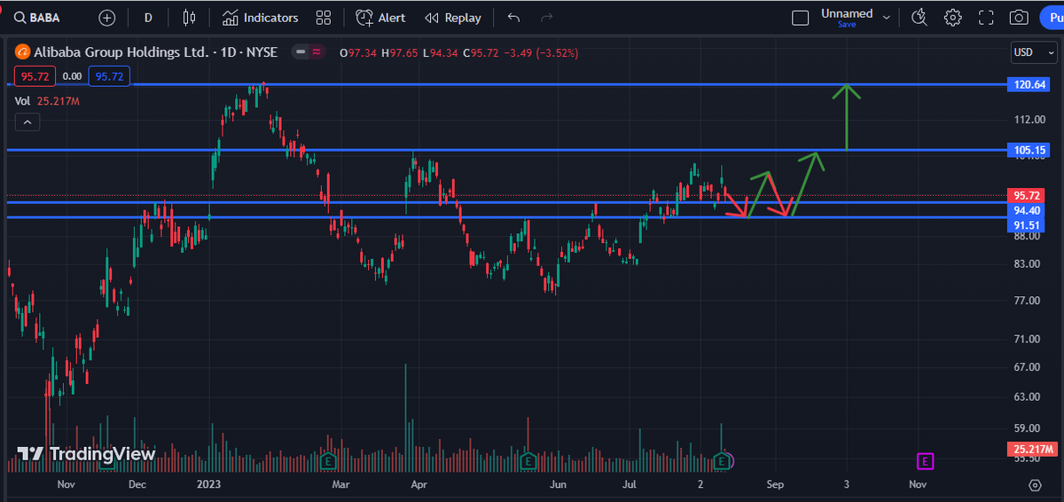Screen dimensions: 1064x502
Task: Click the 63.00 price scale label
Action: tap(1027, 396)
